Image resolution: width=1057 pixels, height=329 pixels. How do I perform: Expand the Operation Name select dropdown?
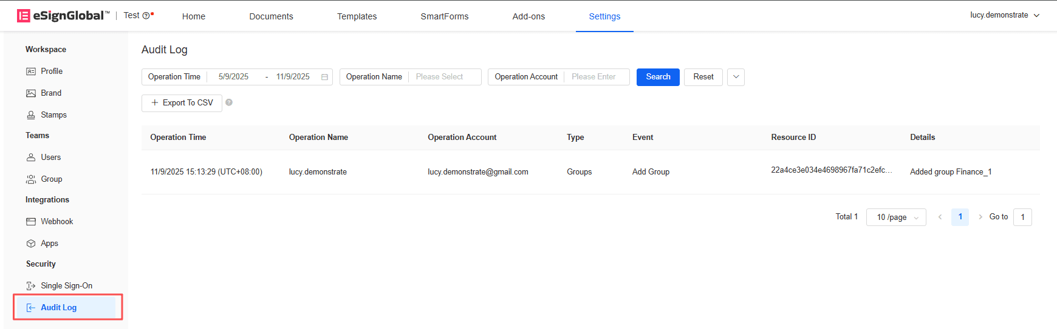point(443,77)
